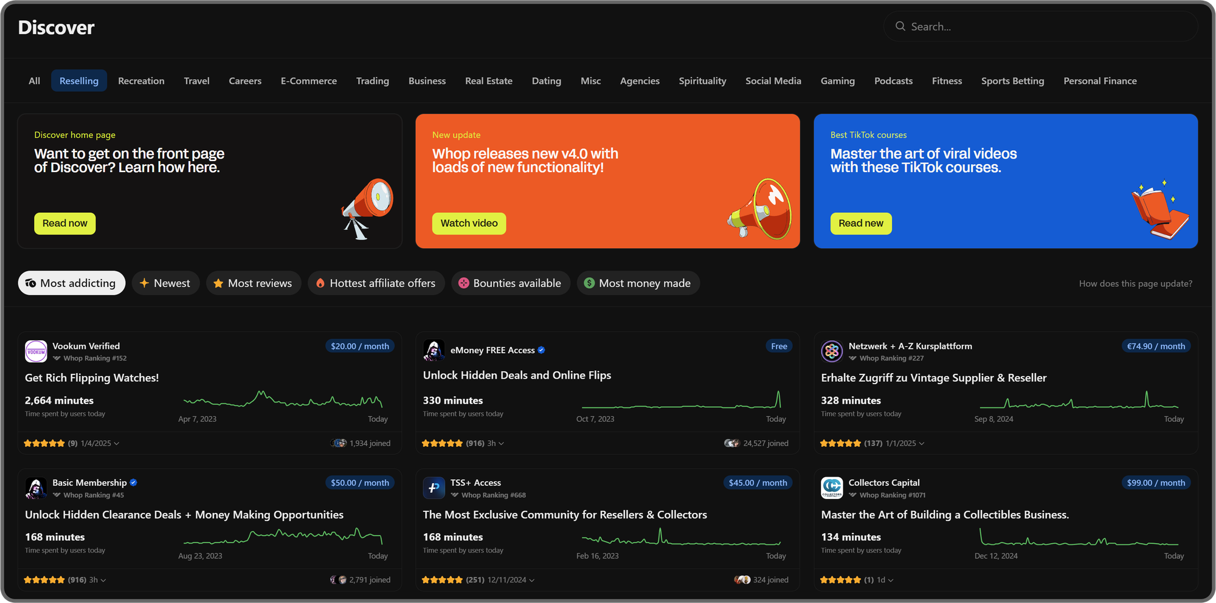
Task: Click the star rating on Vookum Verified card
Action: tap(44, 444)
